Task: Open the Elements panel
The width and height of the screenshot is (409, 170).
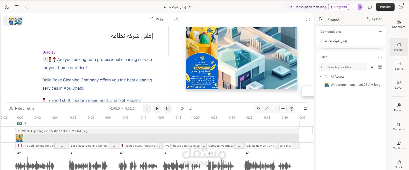Action: coord(399,126)
